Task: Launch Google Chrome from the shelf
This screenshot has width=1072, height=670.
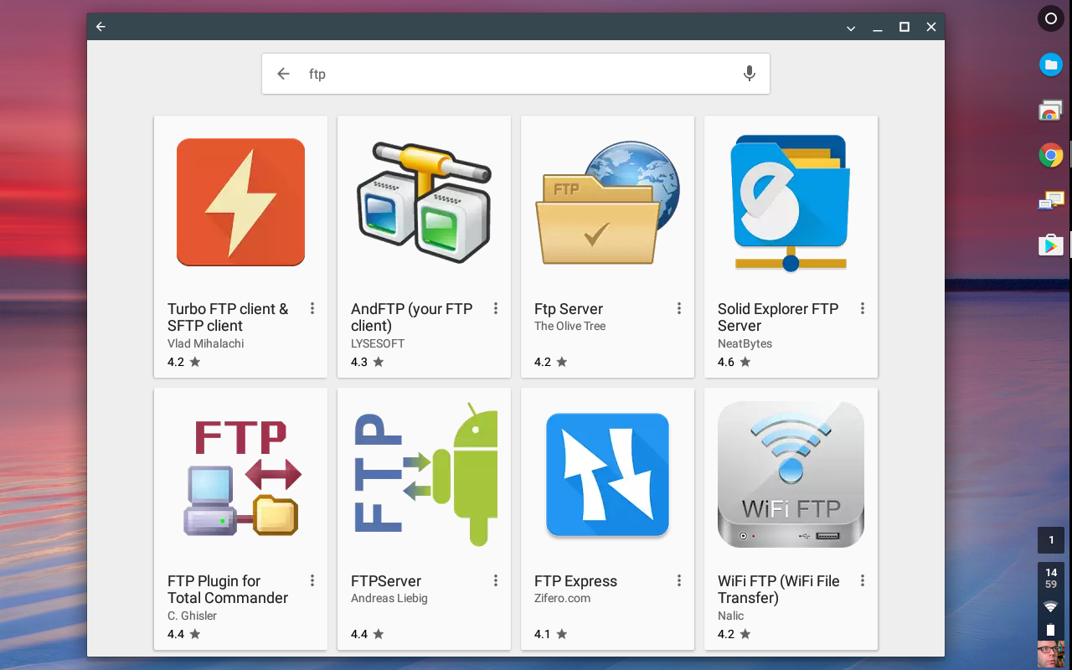Action: [1051, 155]
